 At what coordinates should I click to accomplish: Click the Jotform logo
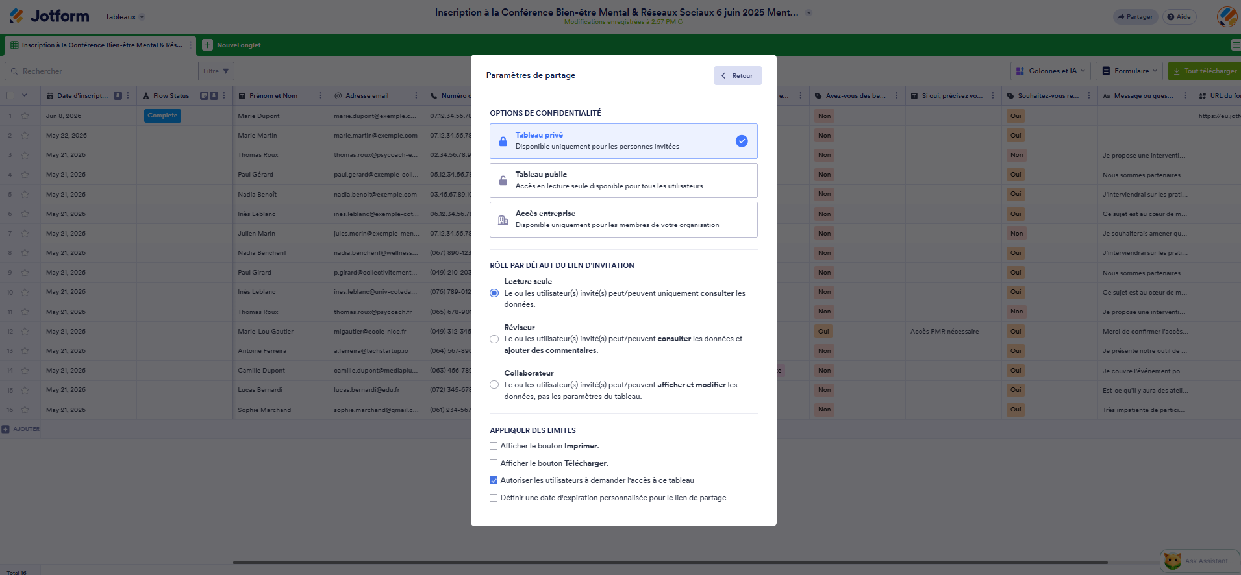point(49,16)
